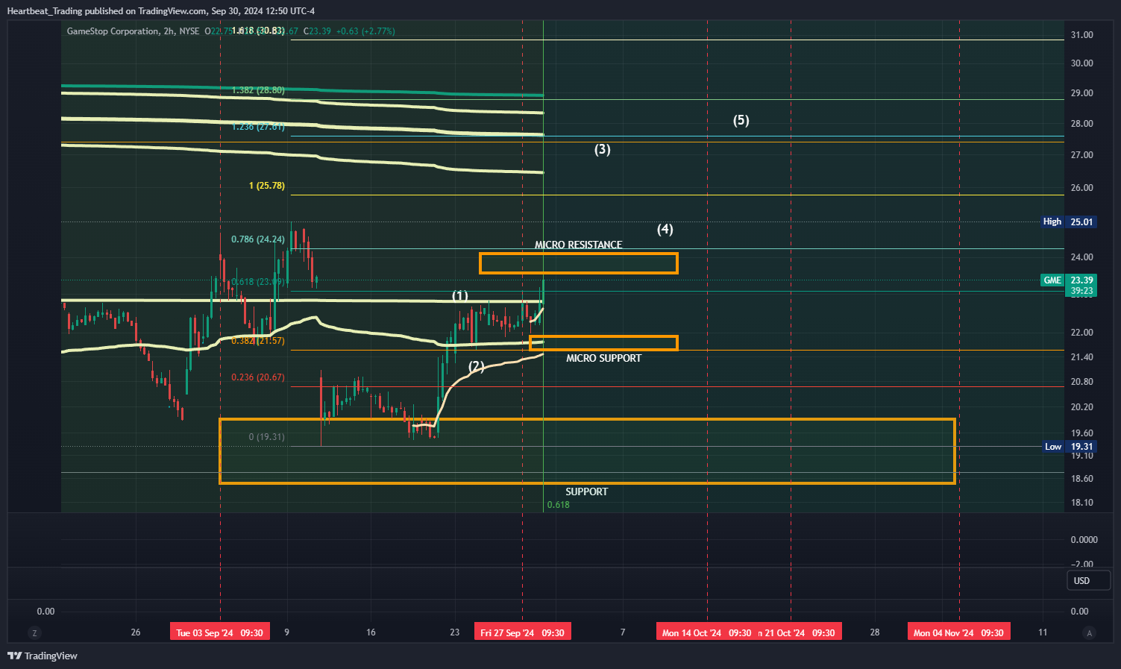
Task: Select the MICRO SUPPORT text label
Action: pos(603,358)
